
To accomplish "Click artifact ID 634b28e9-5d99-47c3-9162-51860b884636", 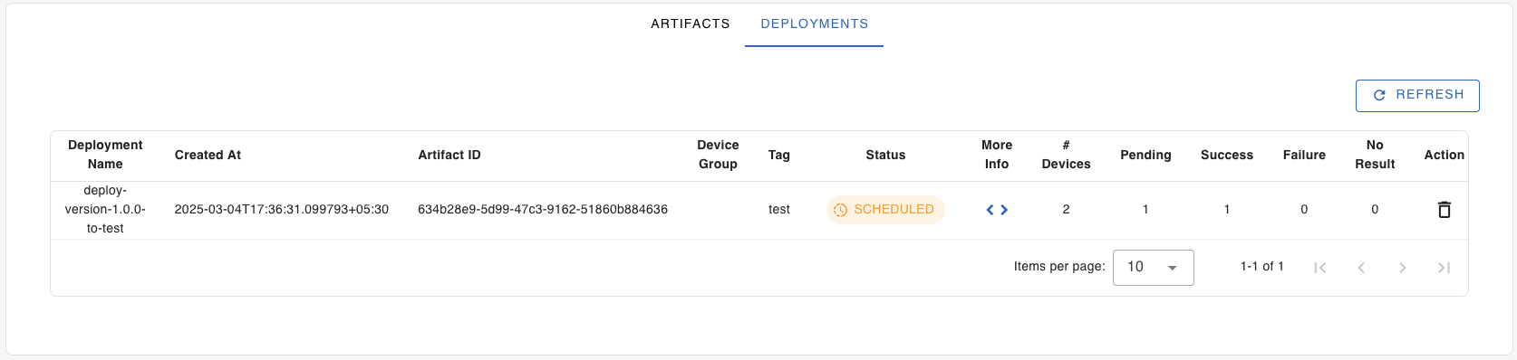I will tap(543, 210).
